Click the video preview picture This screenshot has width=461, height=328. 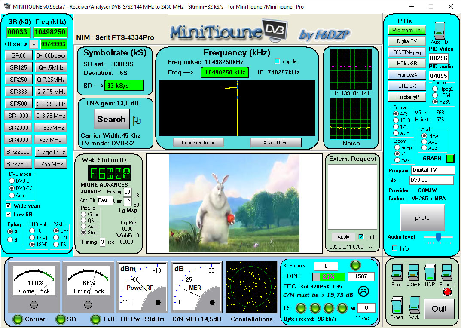234,203
